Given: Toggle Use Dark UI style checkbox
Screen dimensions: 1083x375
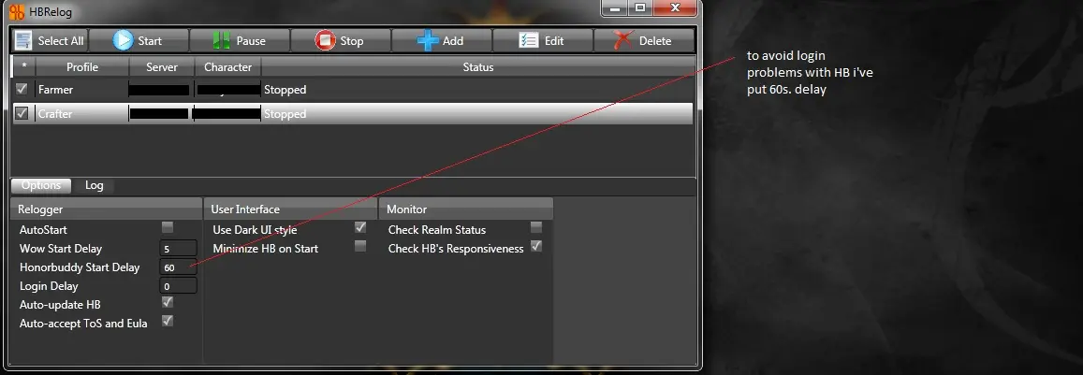Looking at the screenshot, I should 359,227.
